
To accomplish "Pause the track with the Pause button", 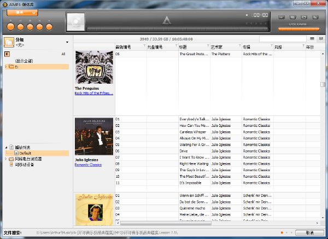I will (x=21, y=27).
